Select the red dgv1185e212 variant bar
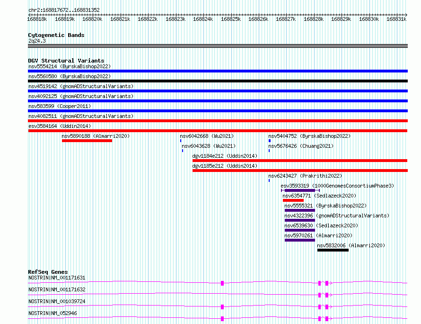The image size is (421, 324). tap(300, 171)
